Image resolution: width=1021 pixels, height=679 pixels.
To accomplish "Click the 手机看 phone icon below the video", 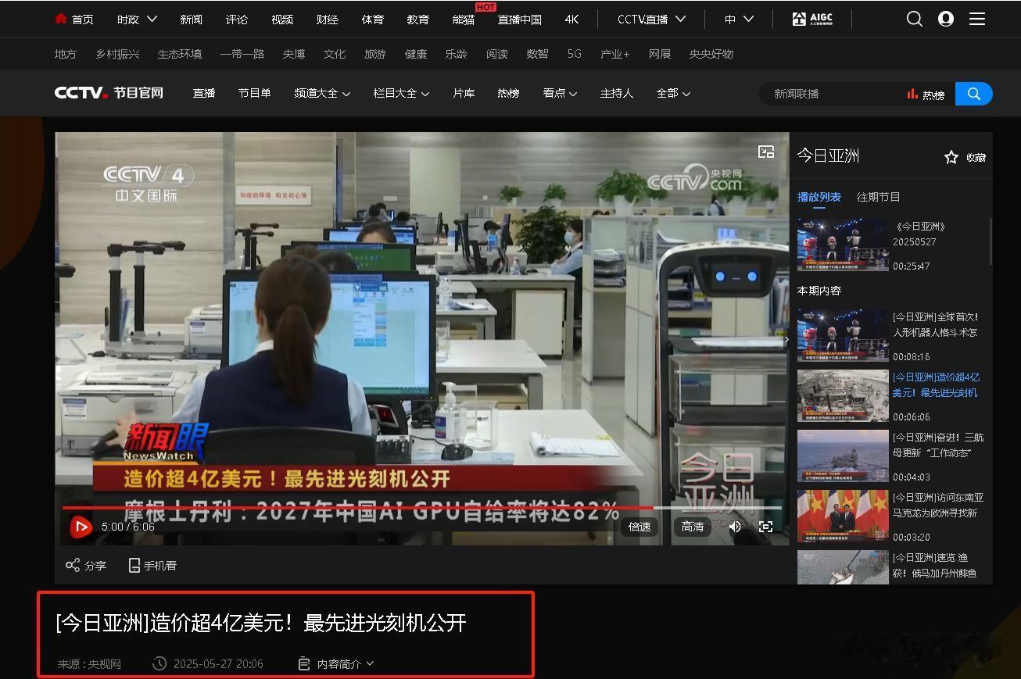I will pos(134,565).
